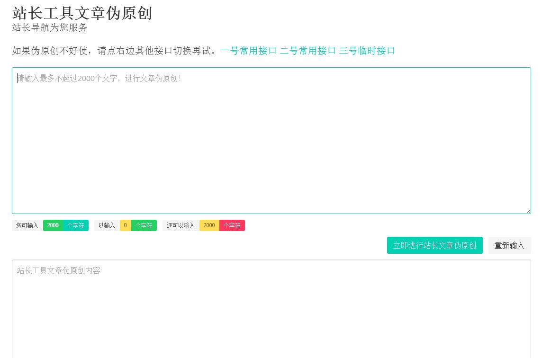Click the 立即进行站长文章伪原创 button
The width and height of the screenshot is (542, 358).
pyautogui.click(x=434, y=245)
